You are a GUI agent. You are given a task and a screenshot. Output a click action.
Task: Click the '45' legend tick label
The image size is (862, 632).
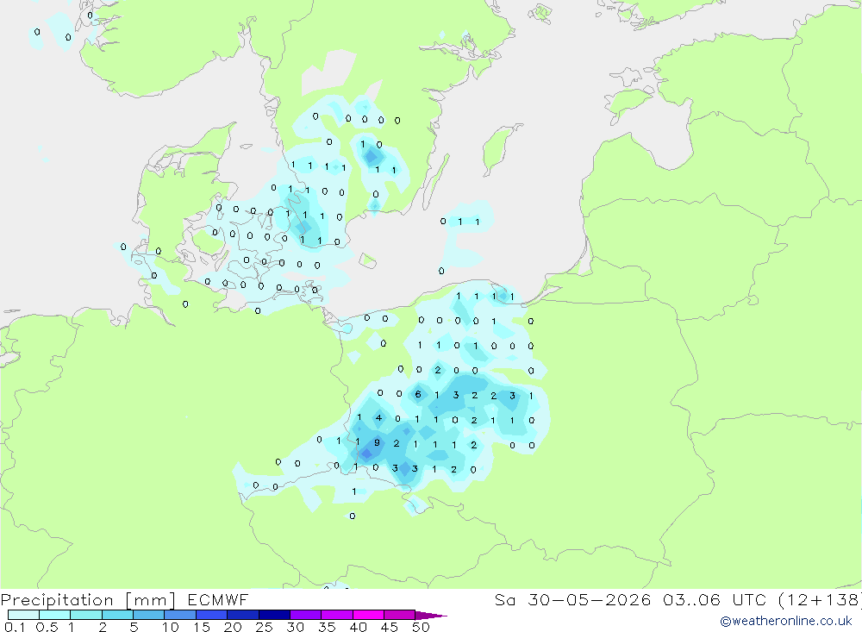tap(390, 627)
